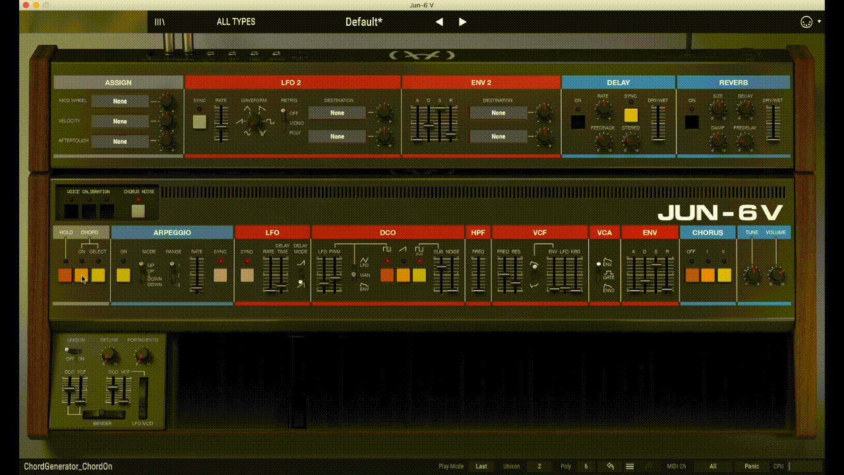Open the settings face icon at top right
This screenshot has height=475, width=844.
pos(806,22)
